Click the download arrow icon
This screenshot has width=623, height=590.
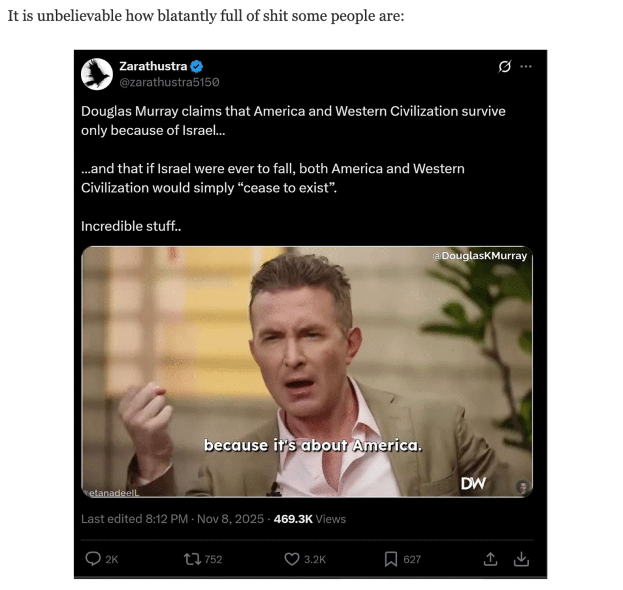point(521,559)
